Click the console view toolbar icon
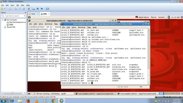183x103 pixels. tap(47, 9)
